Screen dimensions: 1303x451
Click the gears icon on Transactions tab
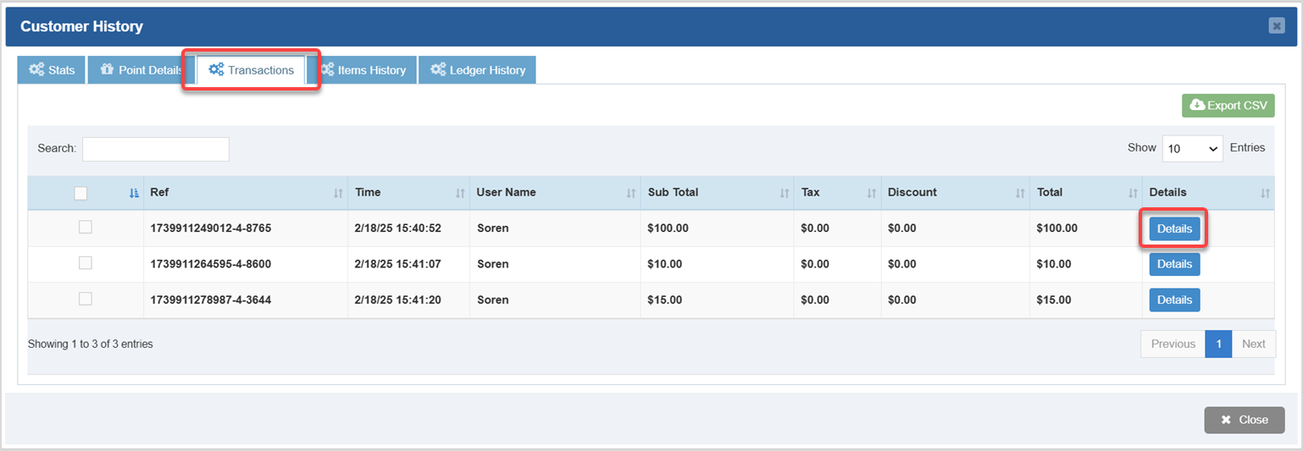pos(216,69)
